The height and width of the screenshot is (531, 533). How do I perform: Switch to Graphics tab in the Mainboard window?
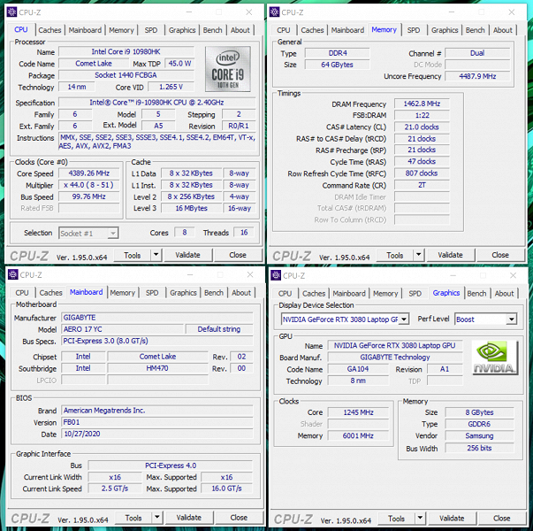pyautogui.click(x=183, y=293)
